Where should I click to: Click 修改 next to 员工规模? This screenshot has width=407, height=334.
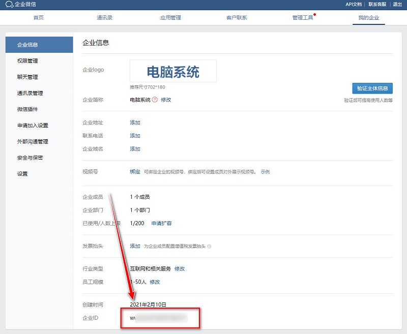pyautogui.click(x=155, y=282)
